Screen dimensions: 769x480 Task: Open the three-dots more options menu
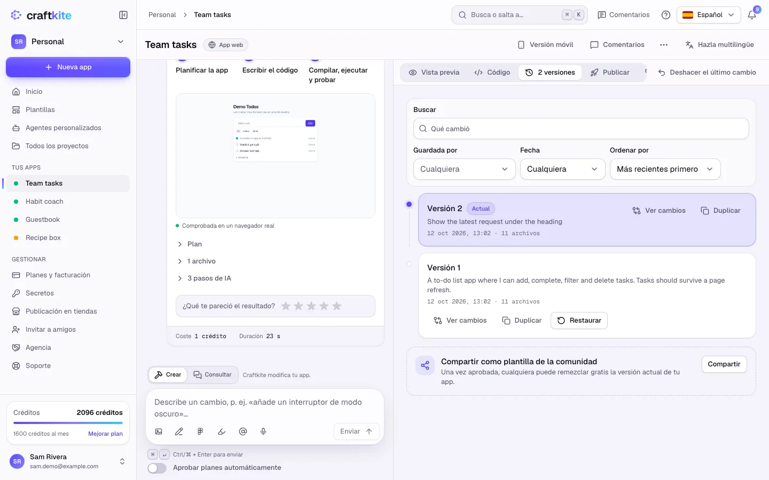pos(664,45)
